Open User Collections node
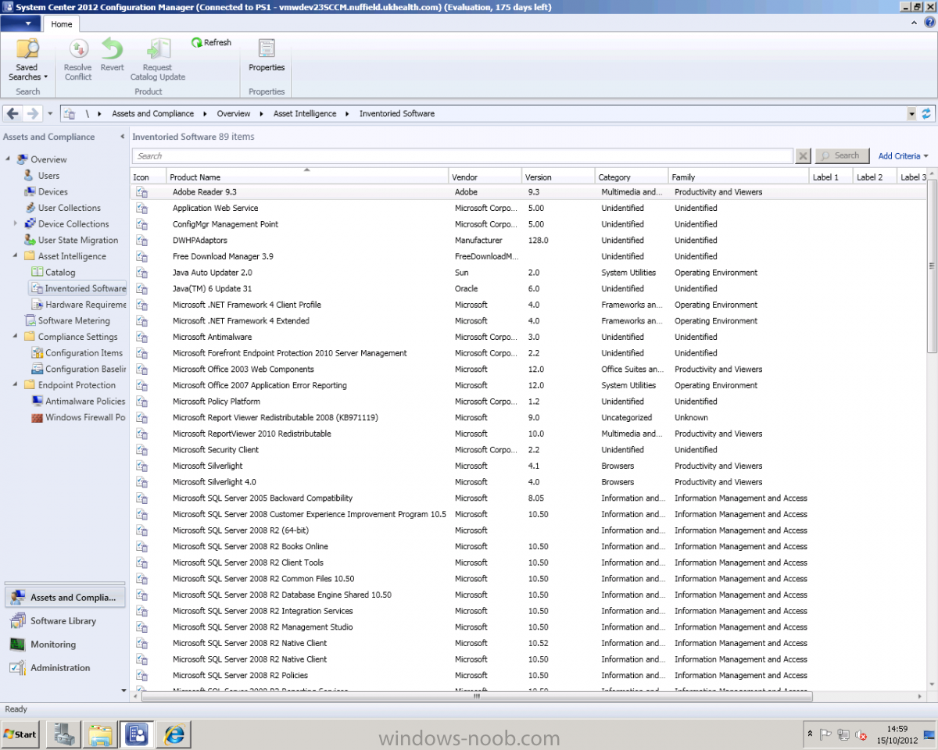 click(69, 208)
